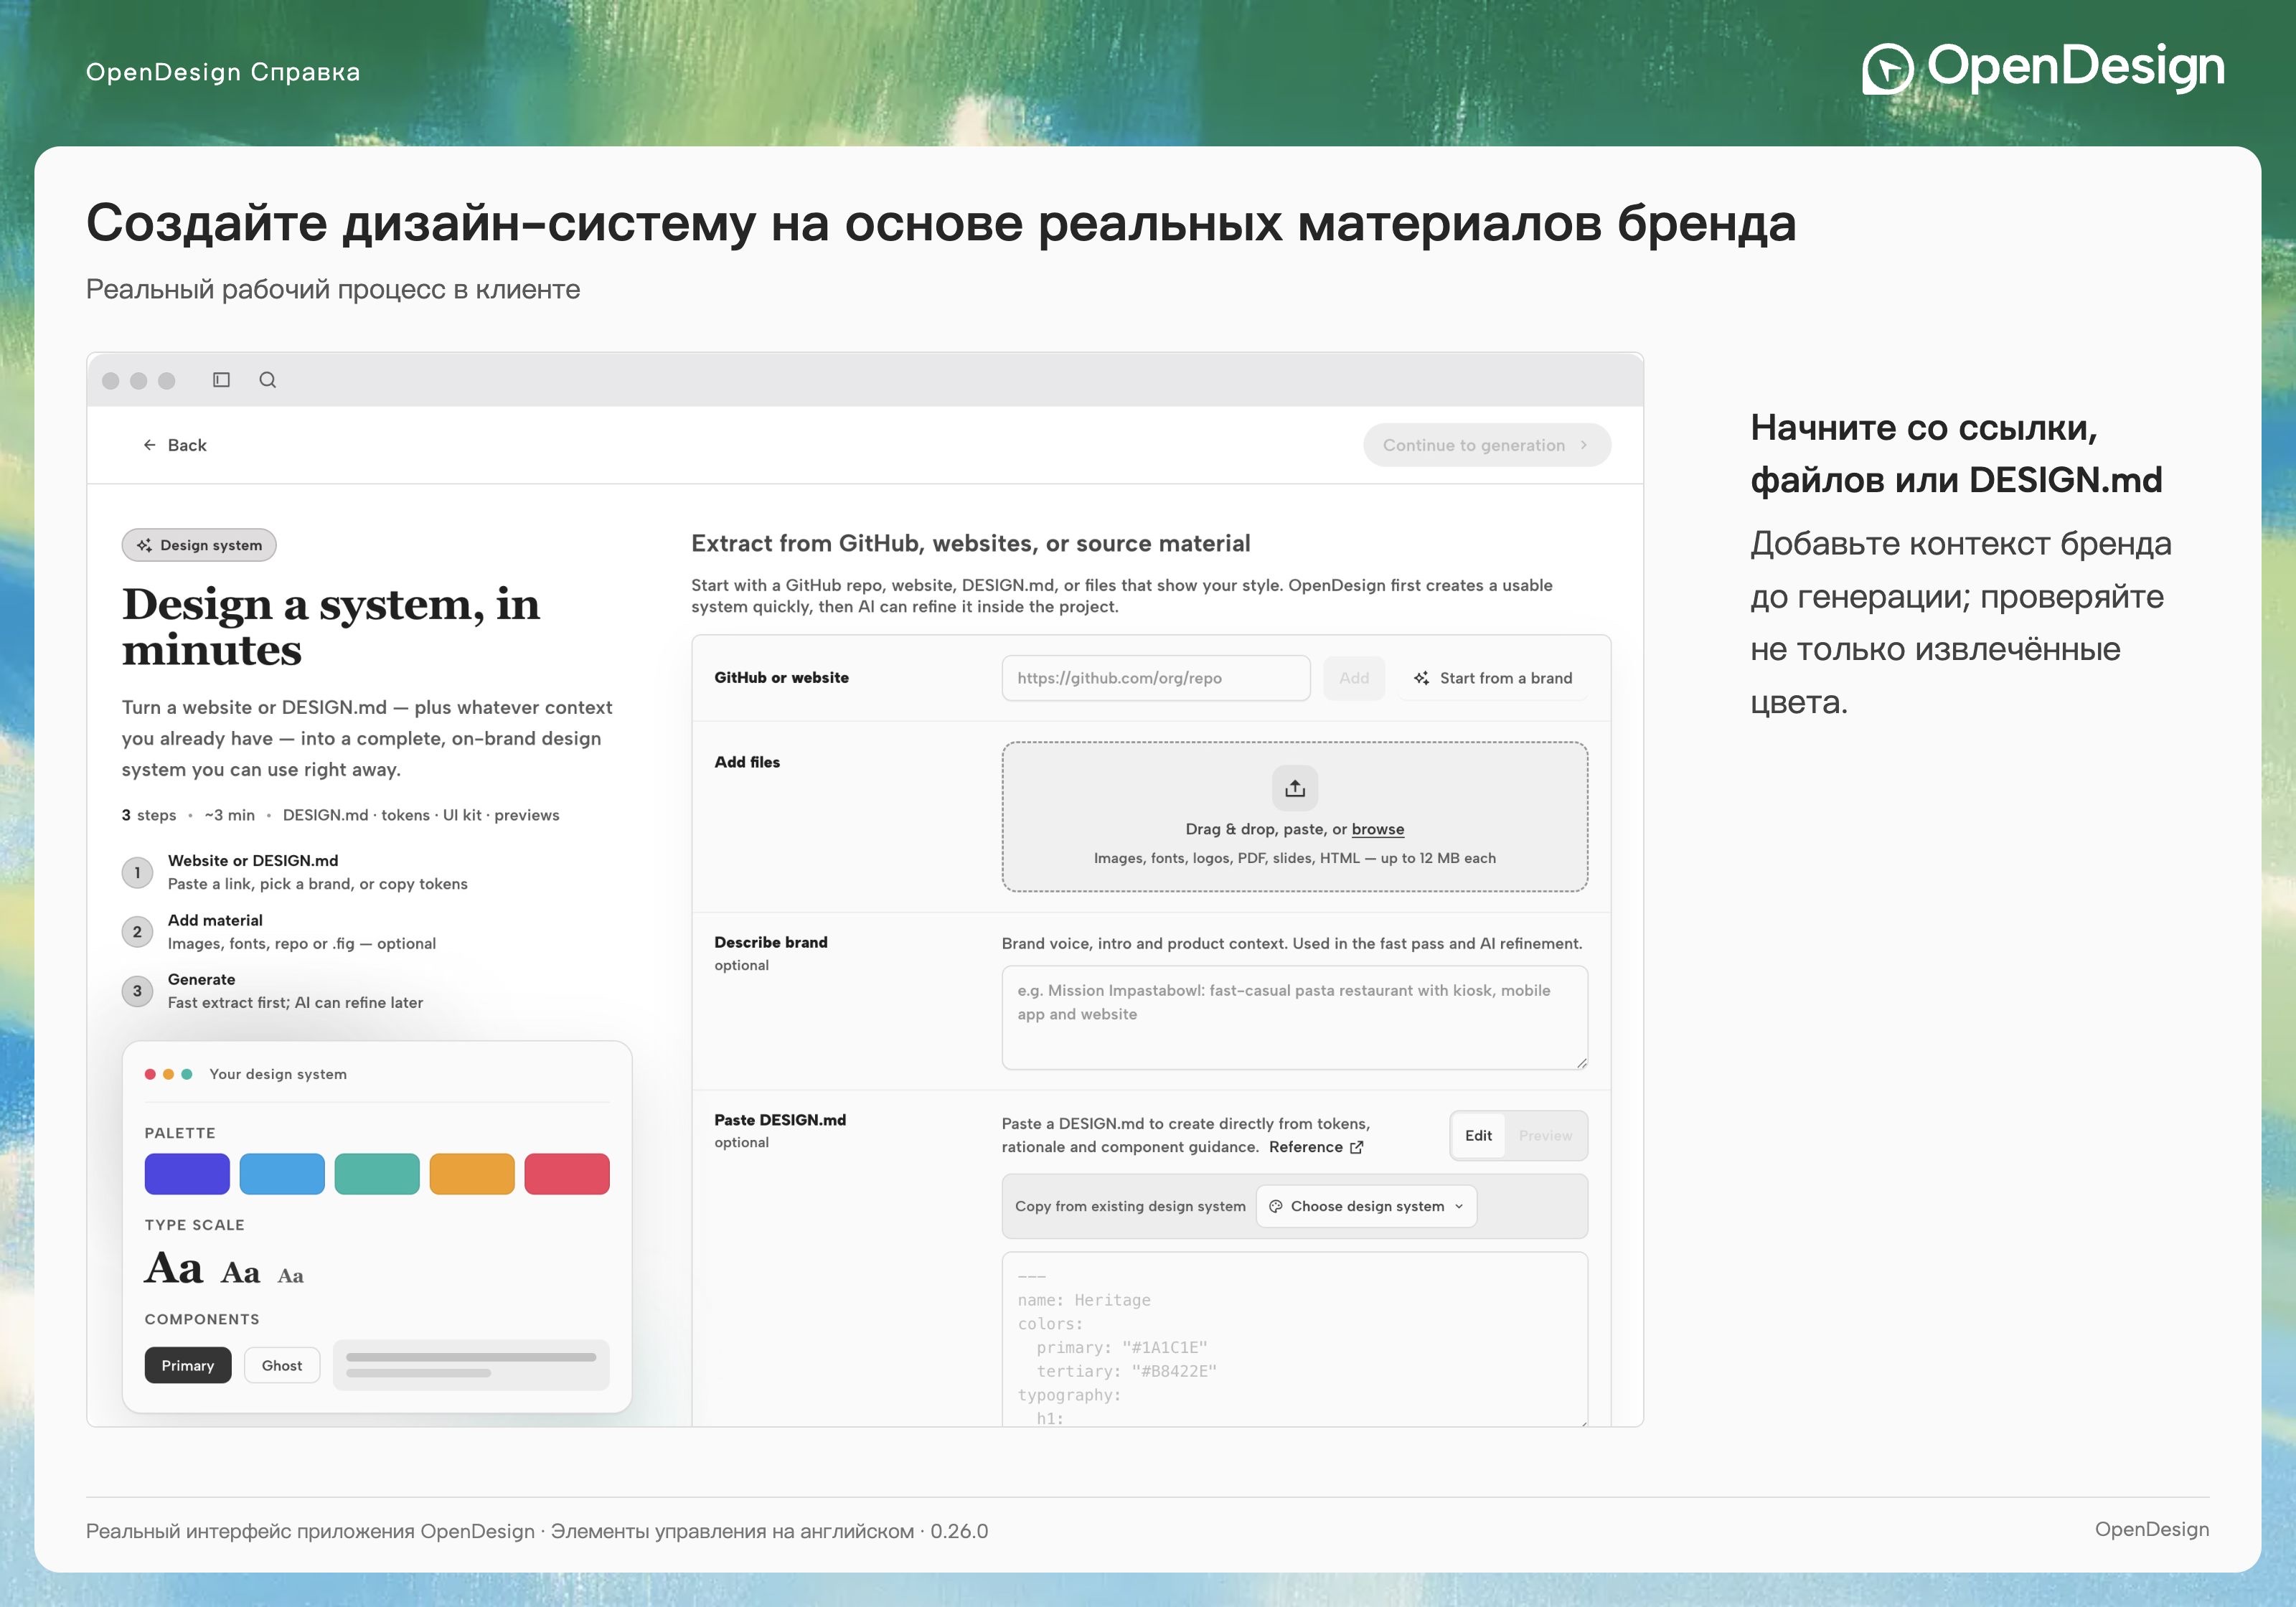
Task: Select the teal palette swatch
Action: [377, 1174]
